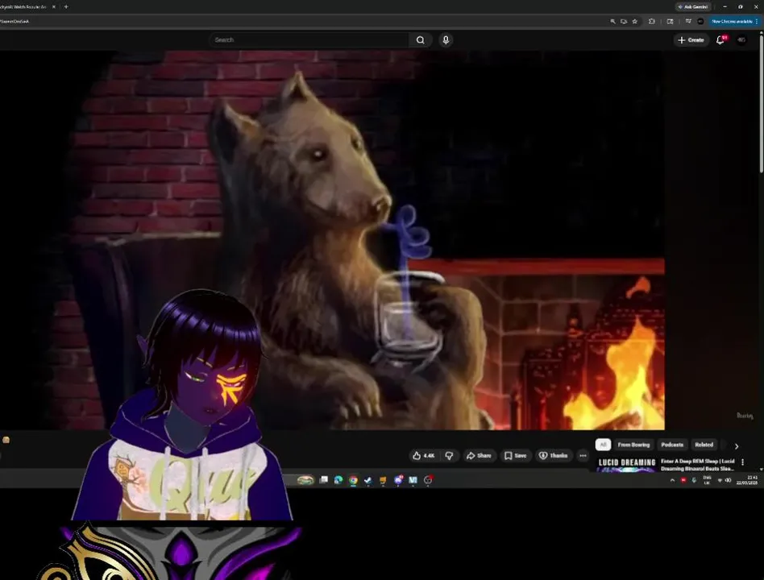Open network and volume quick settings
The width and height of the screenshot is (764, 580).
[x=724, y=480]
